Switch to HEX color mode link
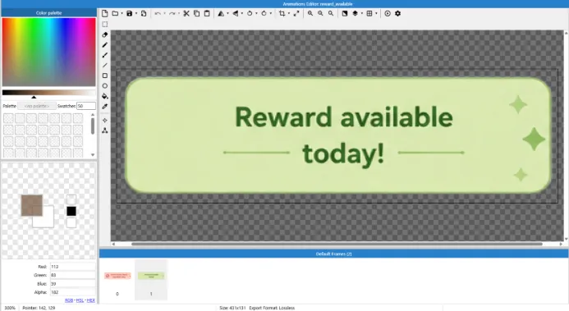 90,300
